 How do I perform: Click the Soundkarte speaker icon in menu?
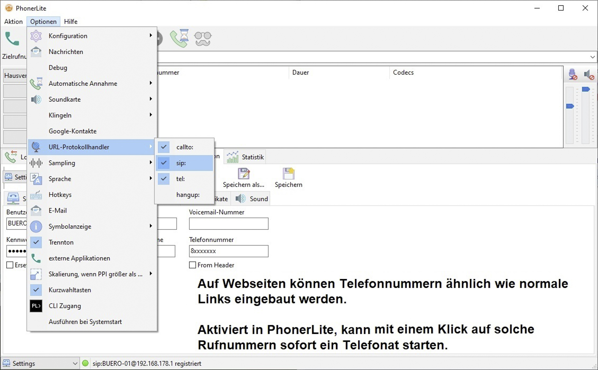coord(36,99)
